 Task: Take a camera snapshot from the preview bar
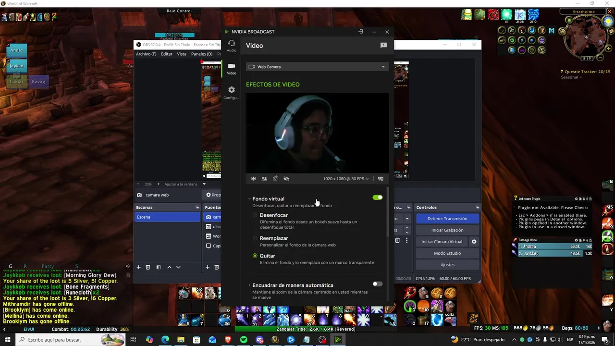tap(275, 179)
